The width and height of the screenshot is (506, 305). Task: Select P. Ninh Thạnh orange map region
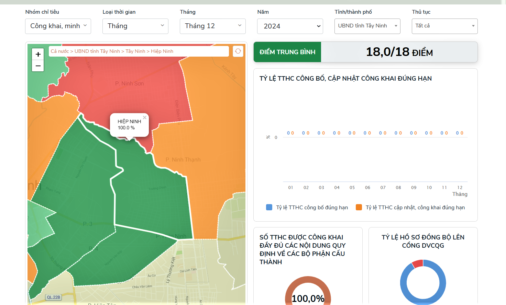[x=183, y=160]
